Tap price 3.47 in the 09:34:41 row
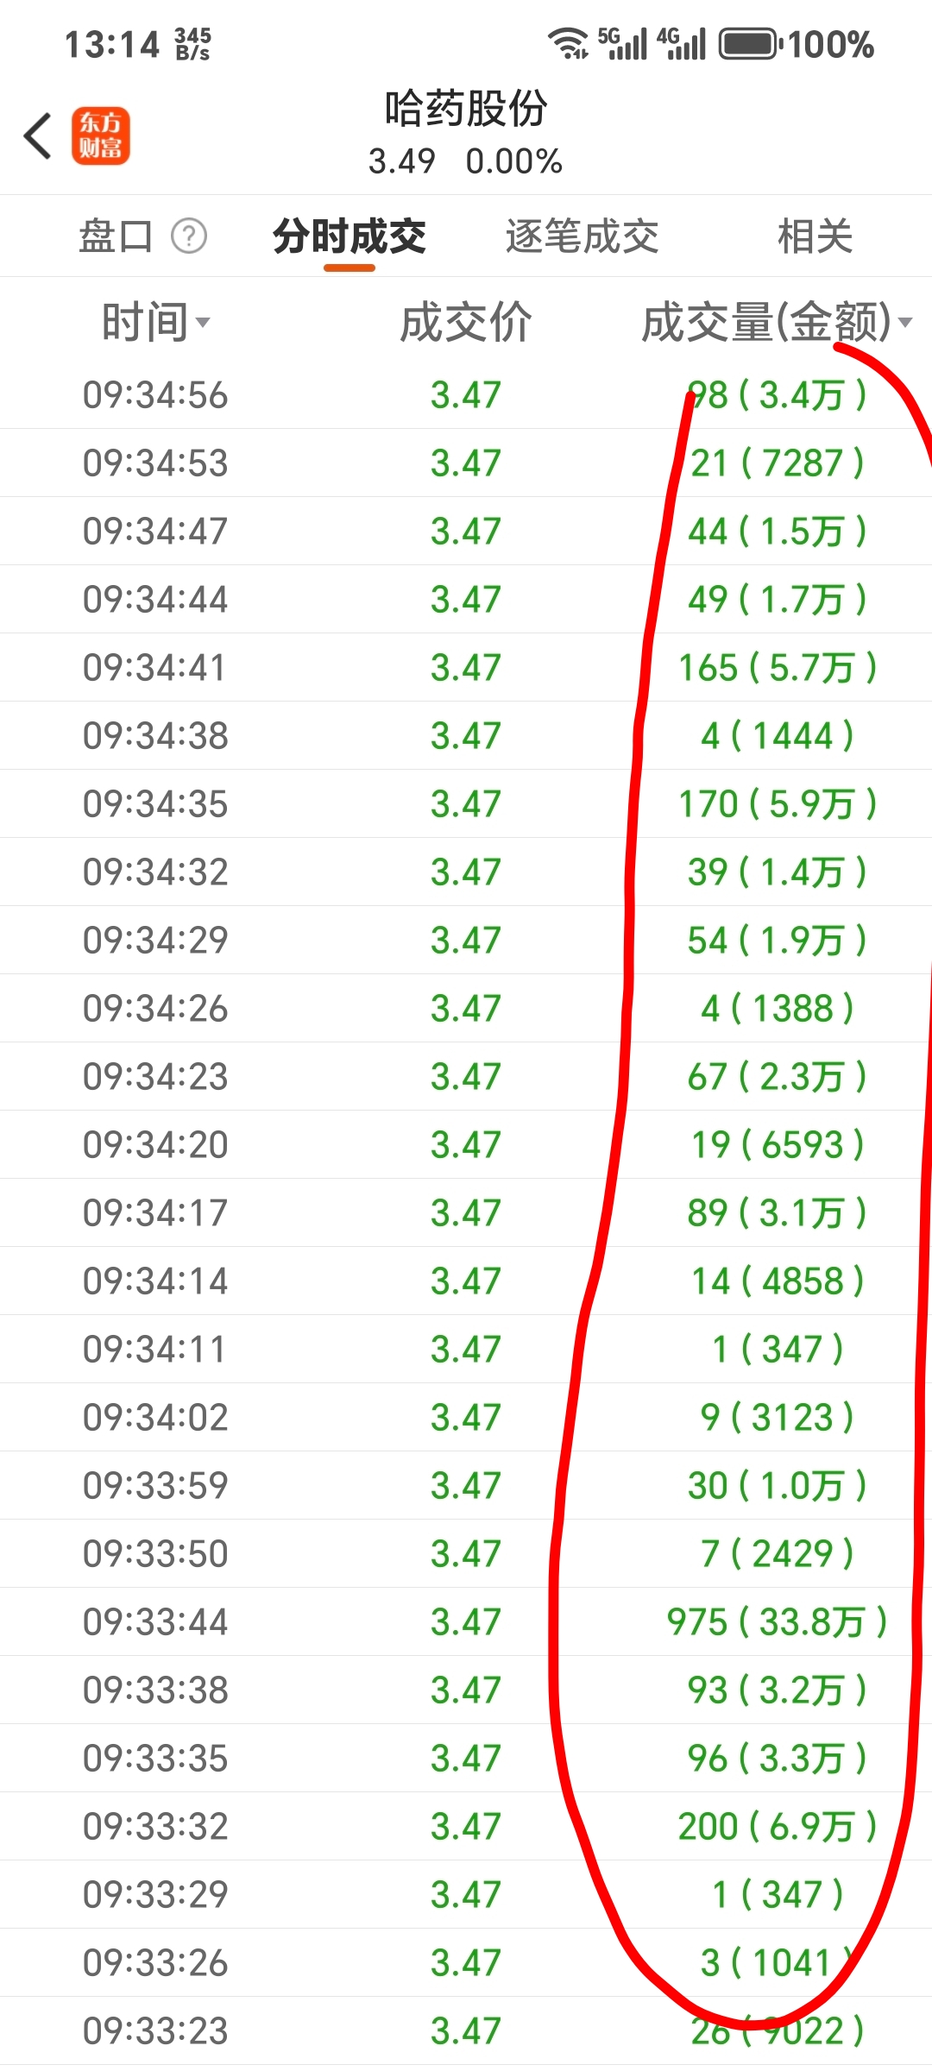 (x=466, y=668)
